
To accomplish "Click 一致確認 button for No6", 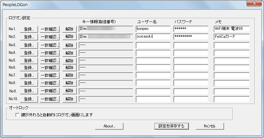I will (x=50, y=68).
